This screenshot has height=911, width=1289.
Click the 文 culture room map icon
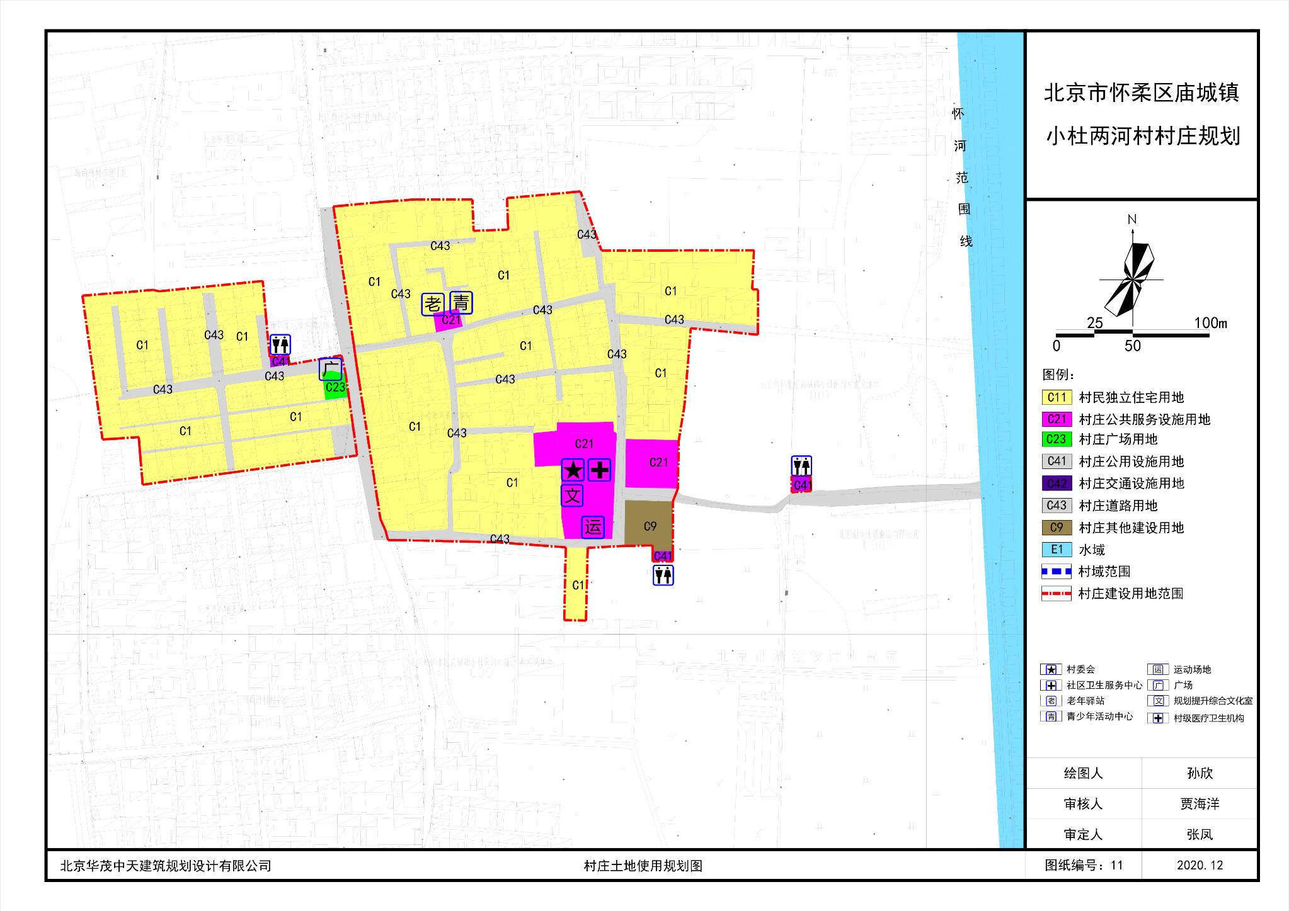572,495
